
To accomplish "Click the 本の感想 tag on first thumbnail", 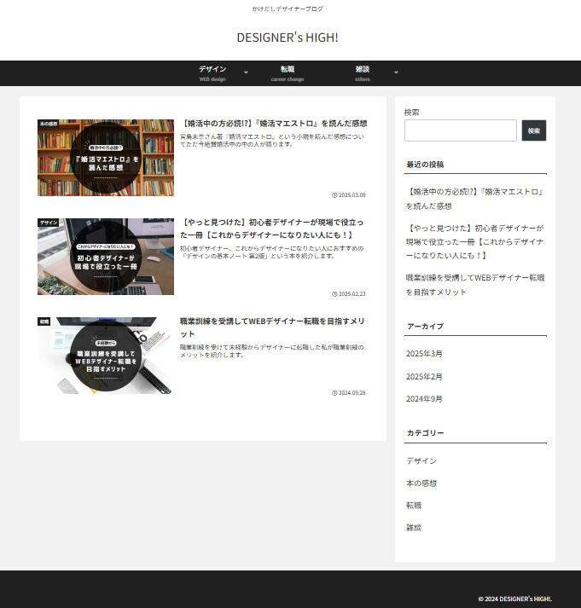I will pos(49,124).
